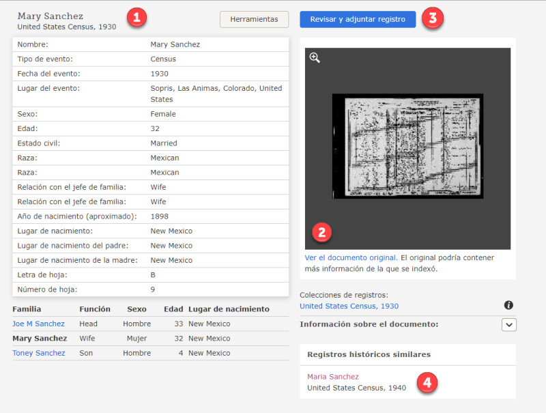Select the Función column header
The height and width of the screenshot is (413, 546).
(x=95, y=309)
